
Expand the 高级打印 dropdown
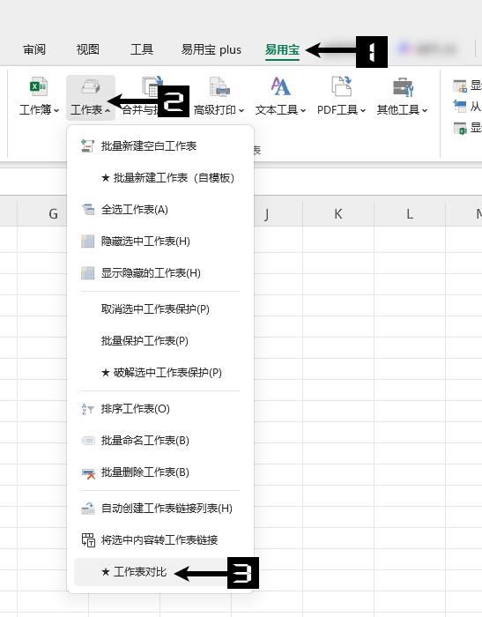pos(241,110)
